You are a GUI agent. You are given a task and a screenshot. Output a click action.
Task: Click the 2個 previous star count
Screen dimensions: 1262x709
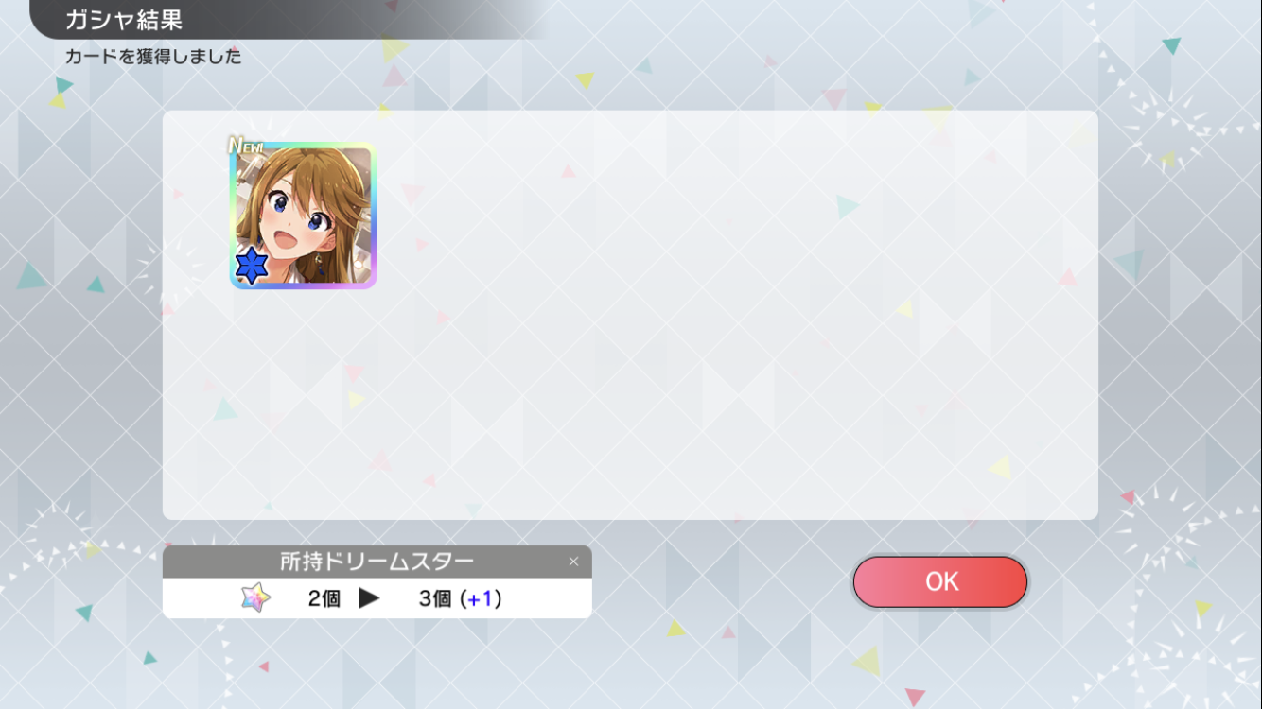coord(324,598)
